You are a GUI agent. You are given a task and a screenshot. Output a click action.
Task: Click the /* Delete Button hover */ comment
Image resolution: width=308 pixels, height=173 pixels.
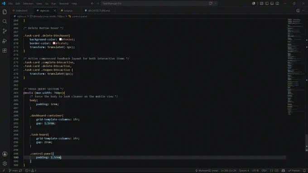(x=43, y=28)
